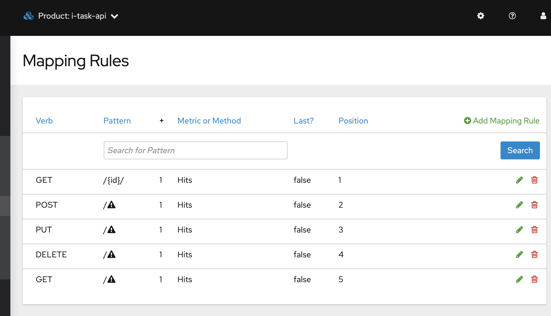The height and width of the screenshot is (316, 551).
Task: Click false value in the DELETE row
Action: (302, 255)
